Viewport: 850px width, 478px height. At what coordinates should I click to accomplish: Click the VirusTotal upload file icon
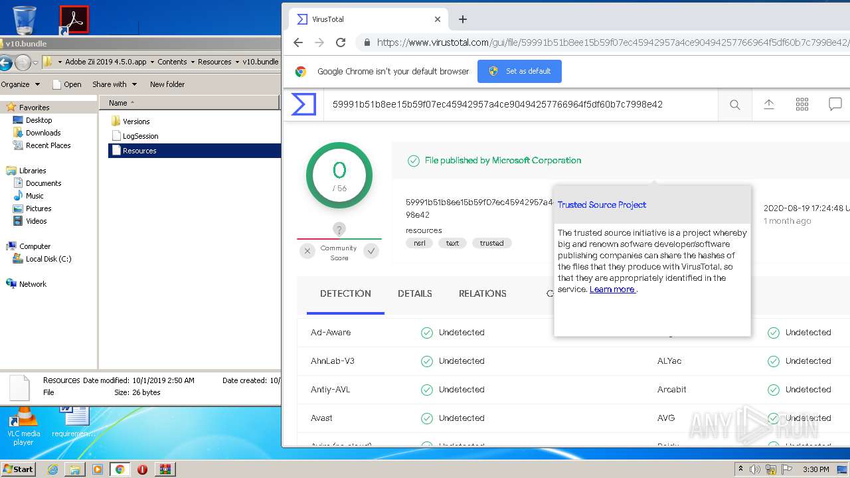tap(769, 104)
